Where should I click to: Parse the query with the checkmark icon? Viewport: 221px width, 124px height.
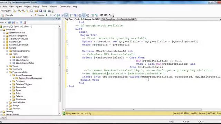point(55,15)
